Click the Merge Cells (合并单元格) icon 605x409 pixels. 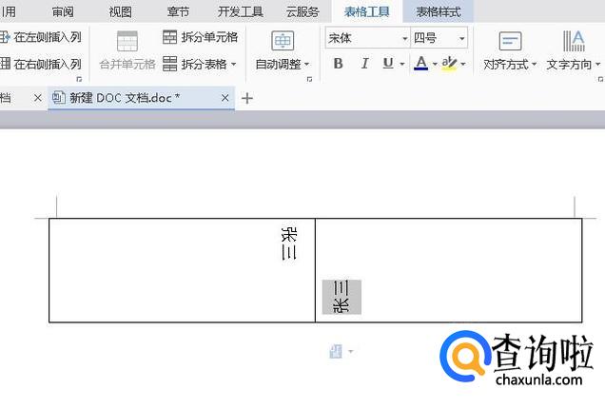[127, 41]
